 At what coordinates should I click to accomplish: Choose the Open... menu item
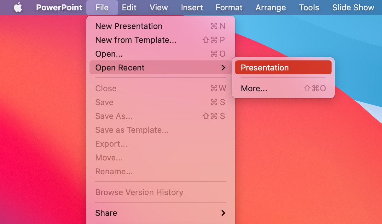pyautogui.click(x=161, y=54)
